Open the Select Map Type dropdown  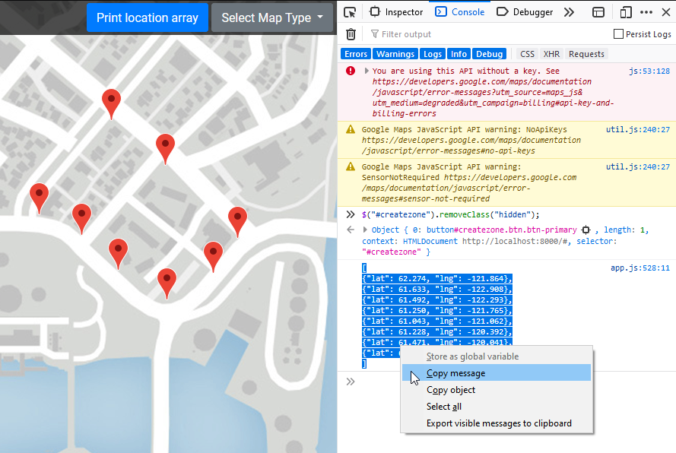[x=271, y=17]
